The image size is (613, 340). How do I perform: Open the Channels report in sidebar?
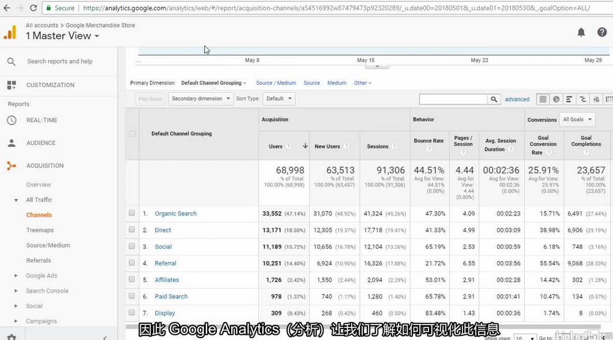(x=39, y=215)
